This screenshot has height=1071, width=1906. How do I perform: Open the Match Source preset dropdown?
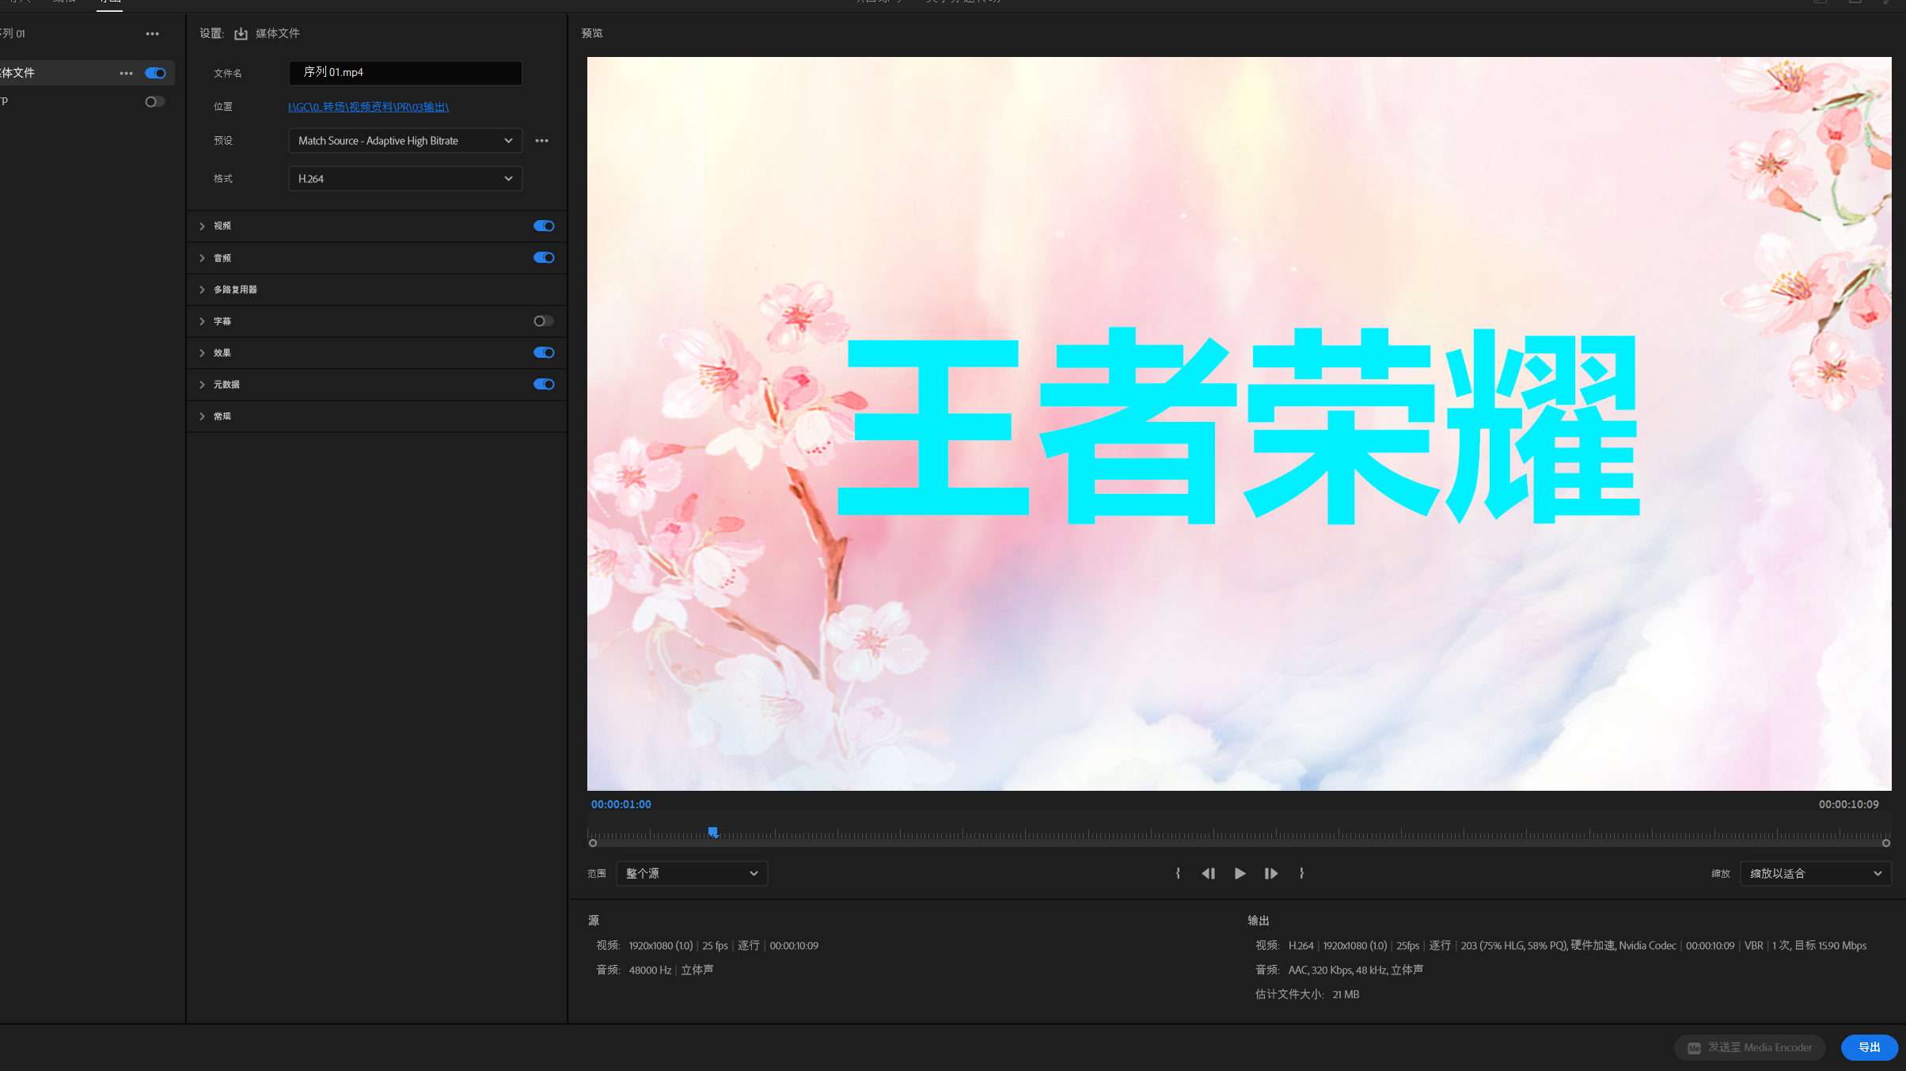404,141
